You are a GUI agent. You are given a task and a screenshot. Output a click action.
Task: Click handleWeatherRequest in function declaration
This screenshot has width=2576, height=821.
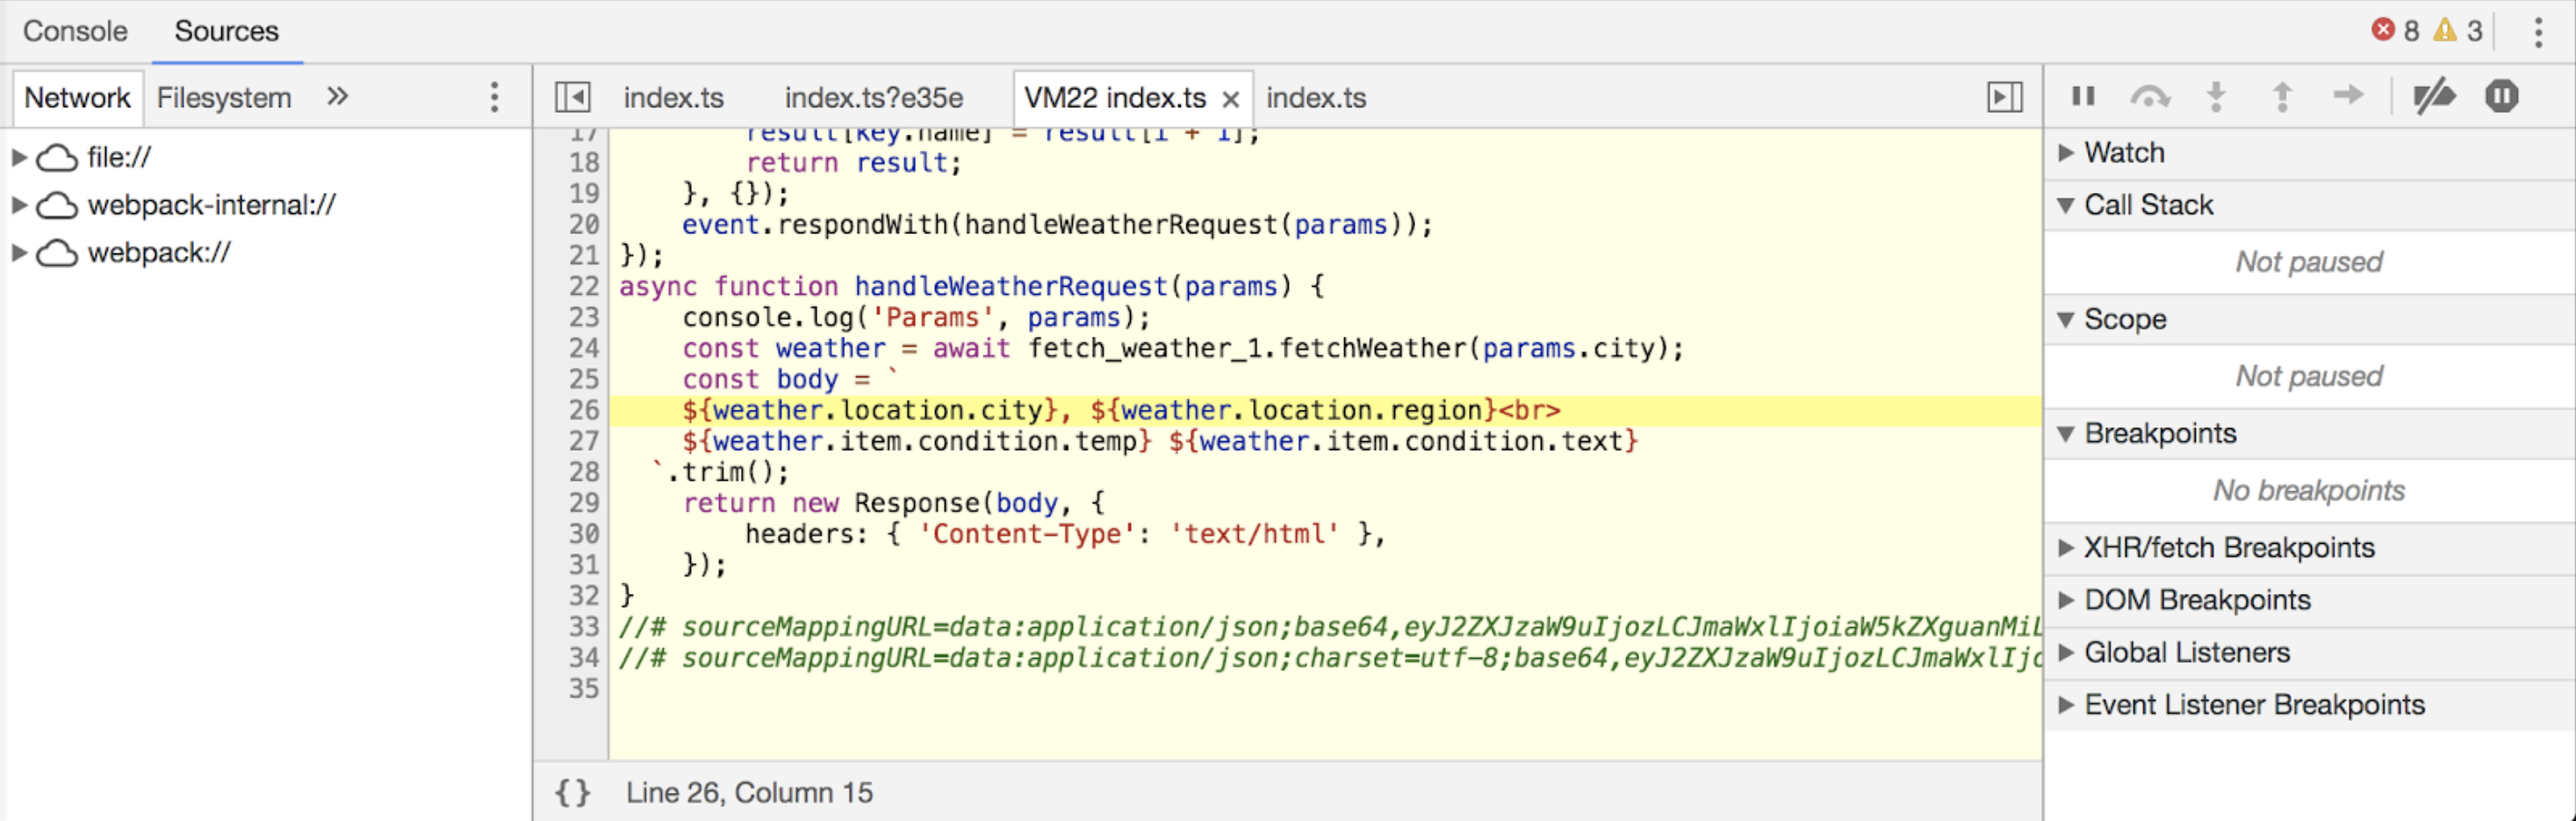click(x=1011, y=287)
